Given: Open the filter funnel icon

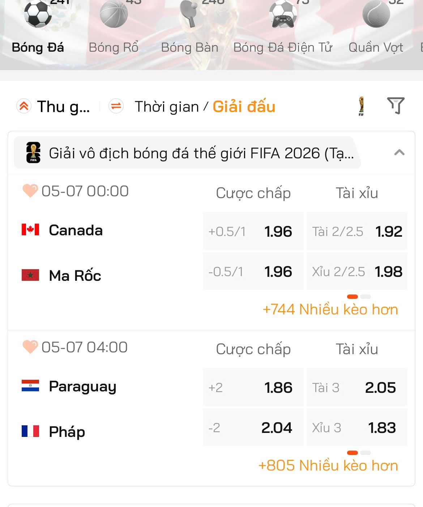Looking at the screenshot, I should (396, 106).
